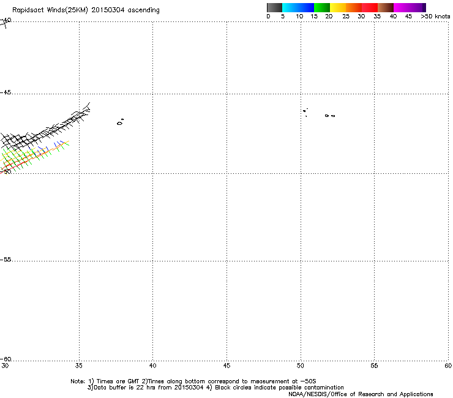453x398 pixels.
Task: Click the "-45" latitude label on left axis
Action: pos(6,92)
